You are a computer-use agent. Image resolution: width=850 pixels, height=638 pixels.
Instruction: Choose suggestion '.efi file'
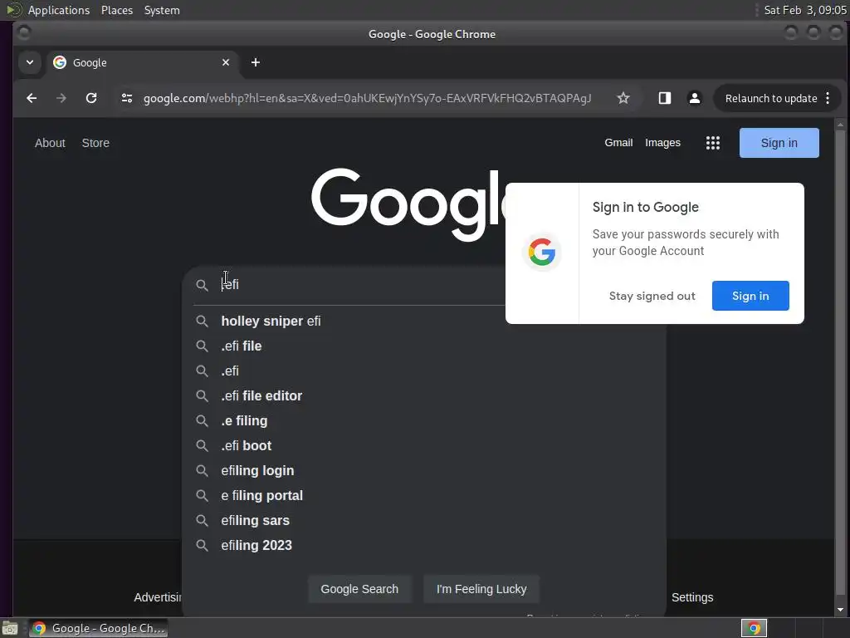pos(424,346)
